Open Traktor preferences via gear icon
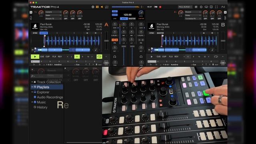 click(x=201, y=7)
